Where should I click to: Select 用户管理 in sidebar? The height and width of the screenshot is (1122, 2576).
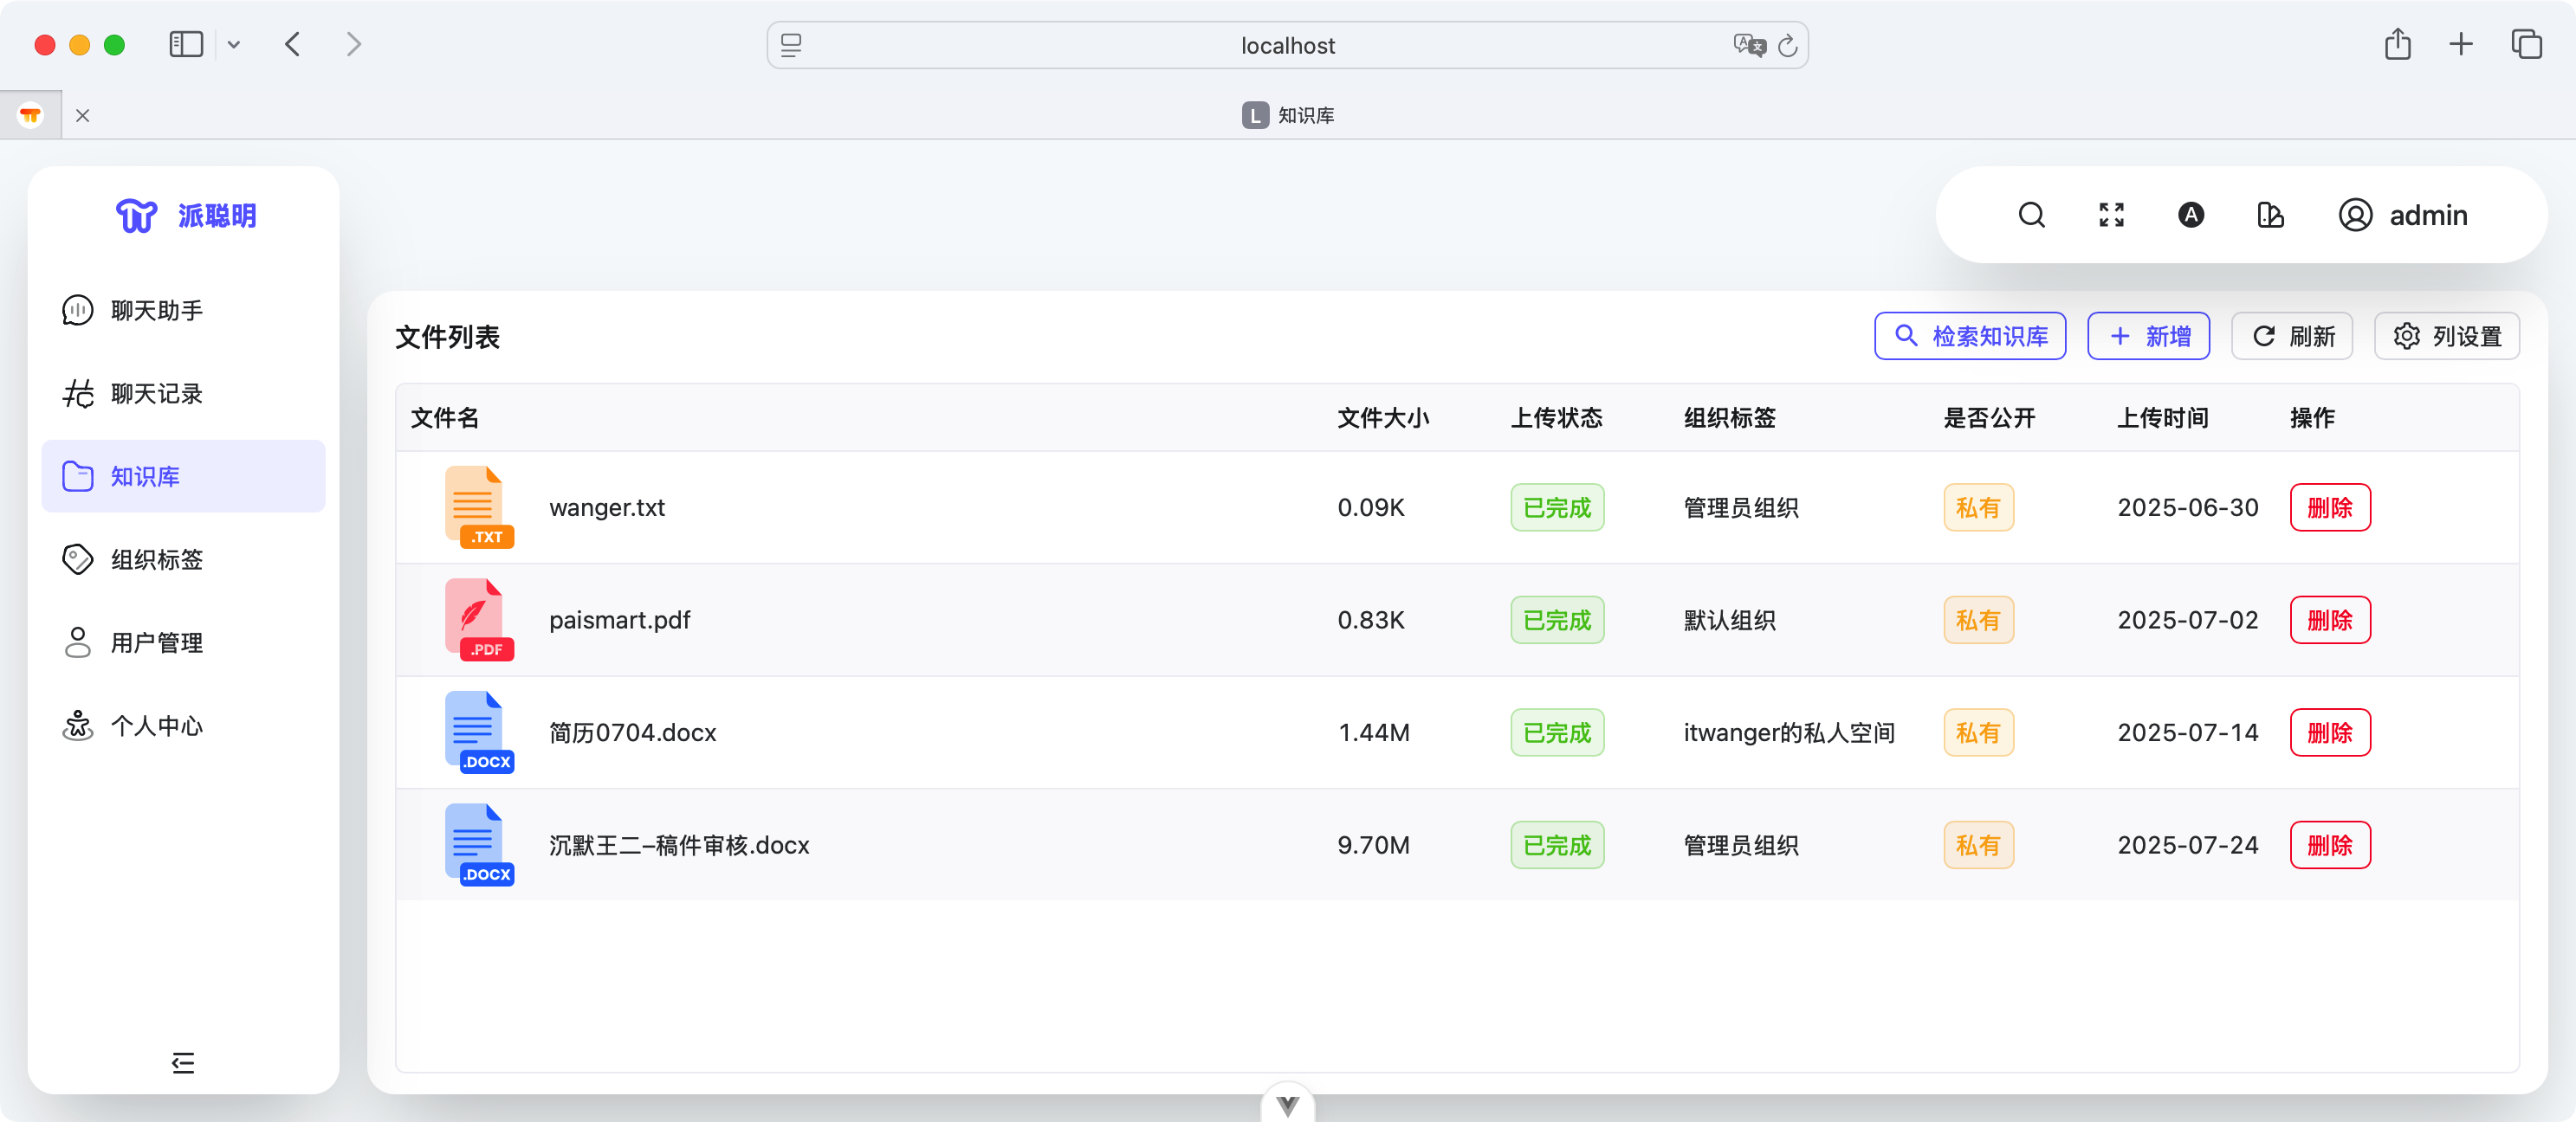[156, 642]
